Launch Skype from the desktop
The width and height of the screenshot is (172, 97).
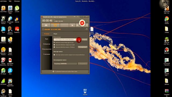point(3,30)
